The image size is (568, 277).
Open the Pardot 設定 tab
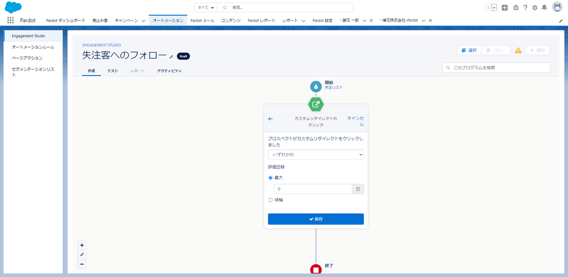tap(322, 20)
